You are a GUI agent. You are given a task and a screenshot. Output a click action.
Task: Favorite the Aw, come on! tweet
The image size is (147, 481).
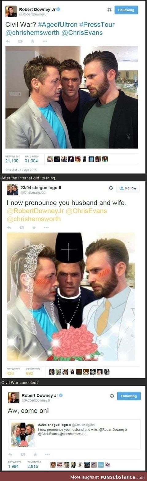click(35, 454)
